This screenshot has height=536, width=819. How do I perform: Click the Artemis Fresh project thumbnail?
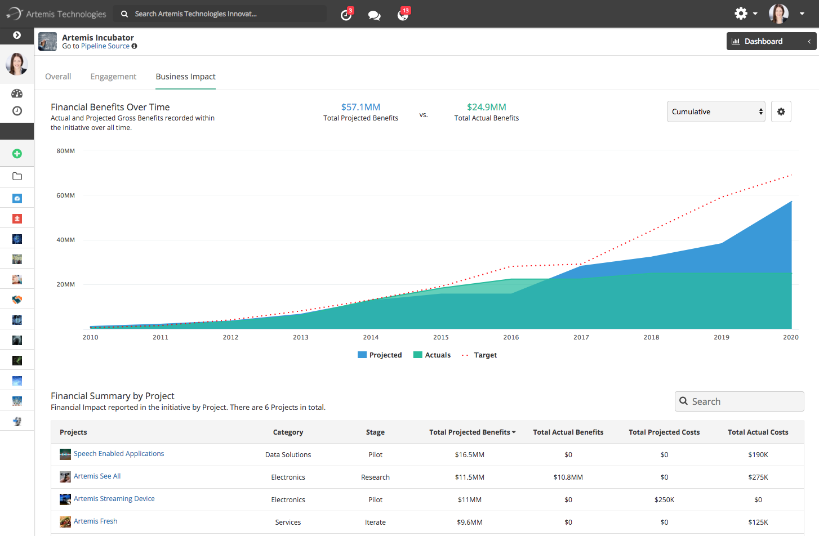pos(65,522)
